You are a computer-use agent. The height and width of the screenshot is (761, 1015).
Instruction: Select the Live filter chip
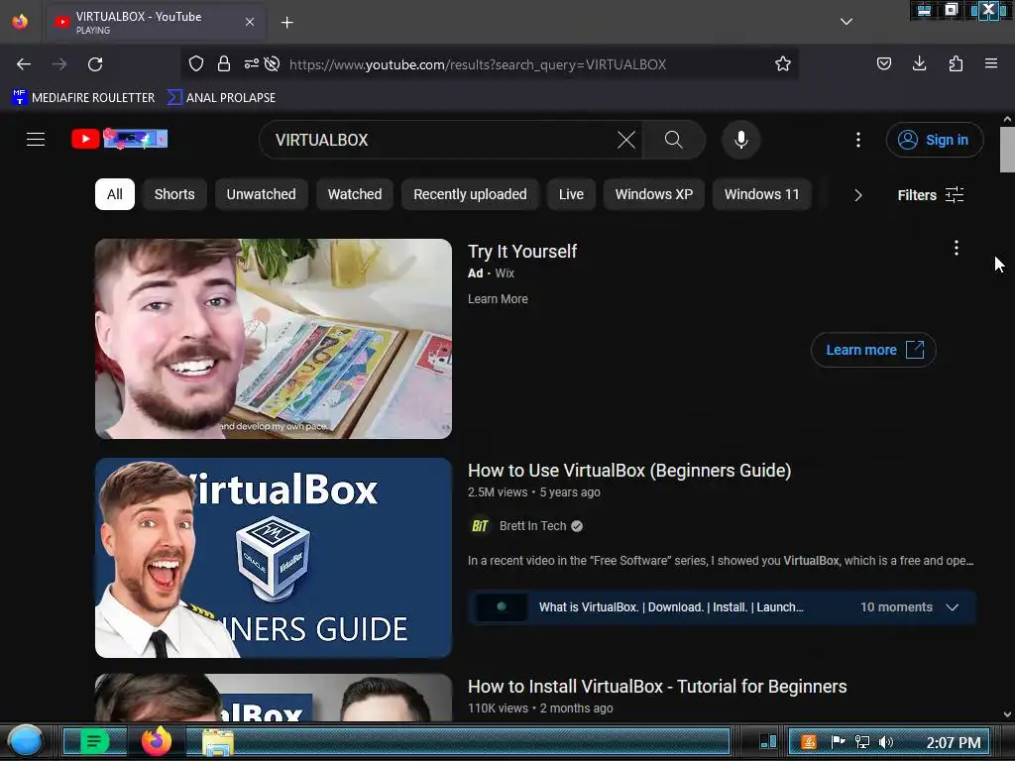(571, 194)
